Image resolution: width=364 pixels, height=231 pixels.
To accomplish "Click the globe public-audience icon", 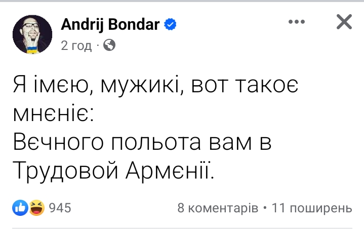I will point(109,45).
